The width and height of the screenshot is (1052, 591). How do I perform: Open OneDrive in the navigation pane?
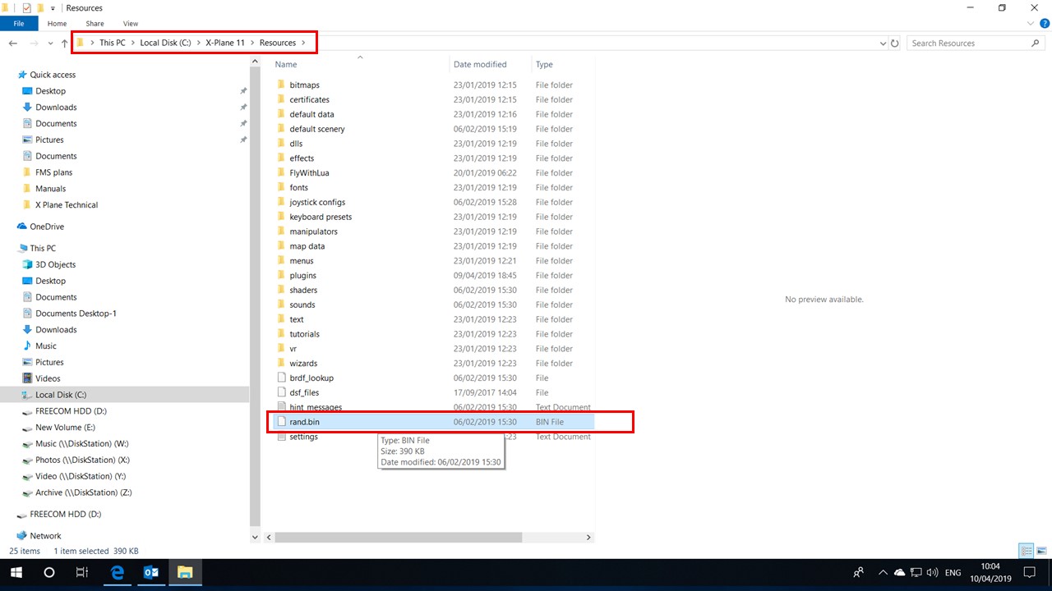coord(47,227)
